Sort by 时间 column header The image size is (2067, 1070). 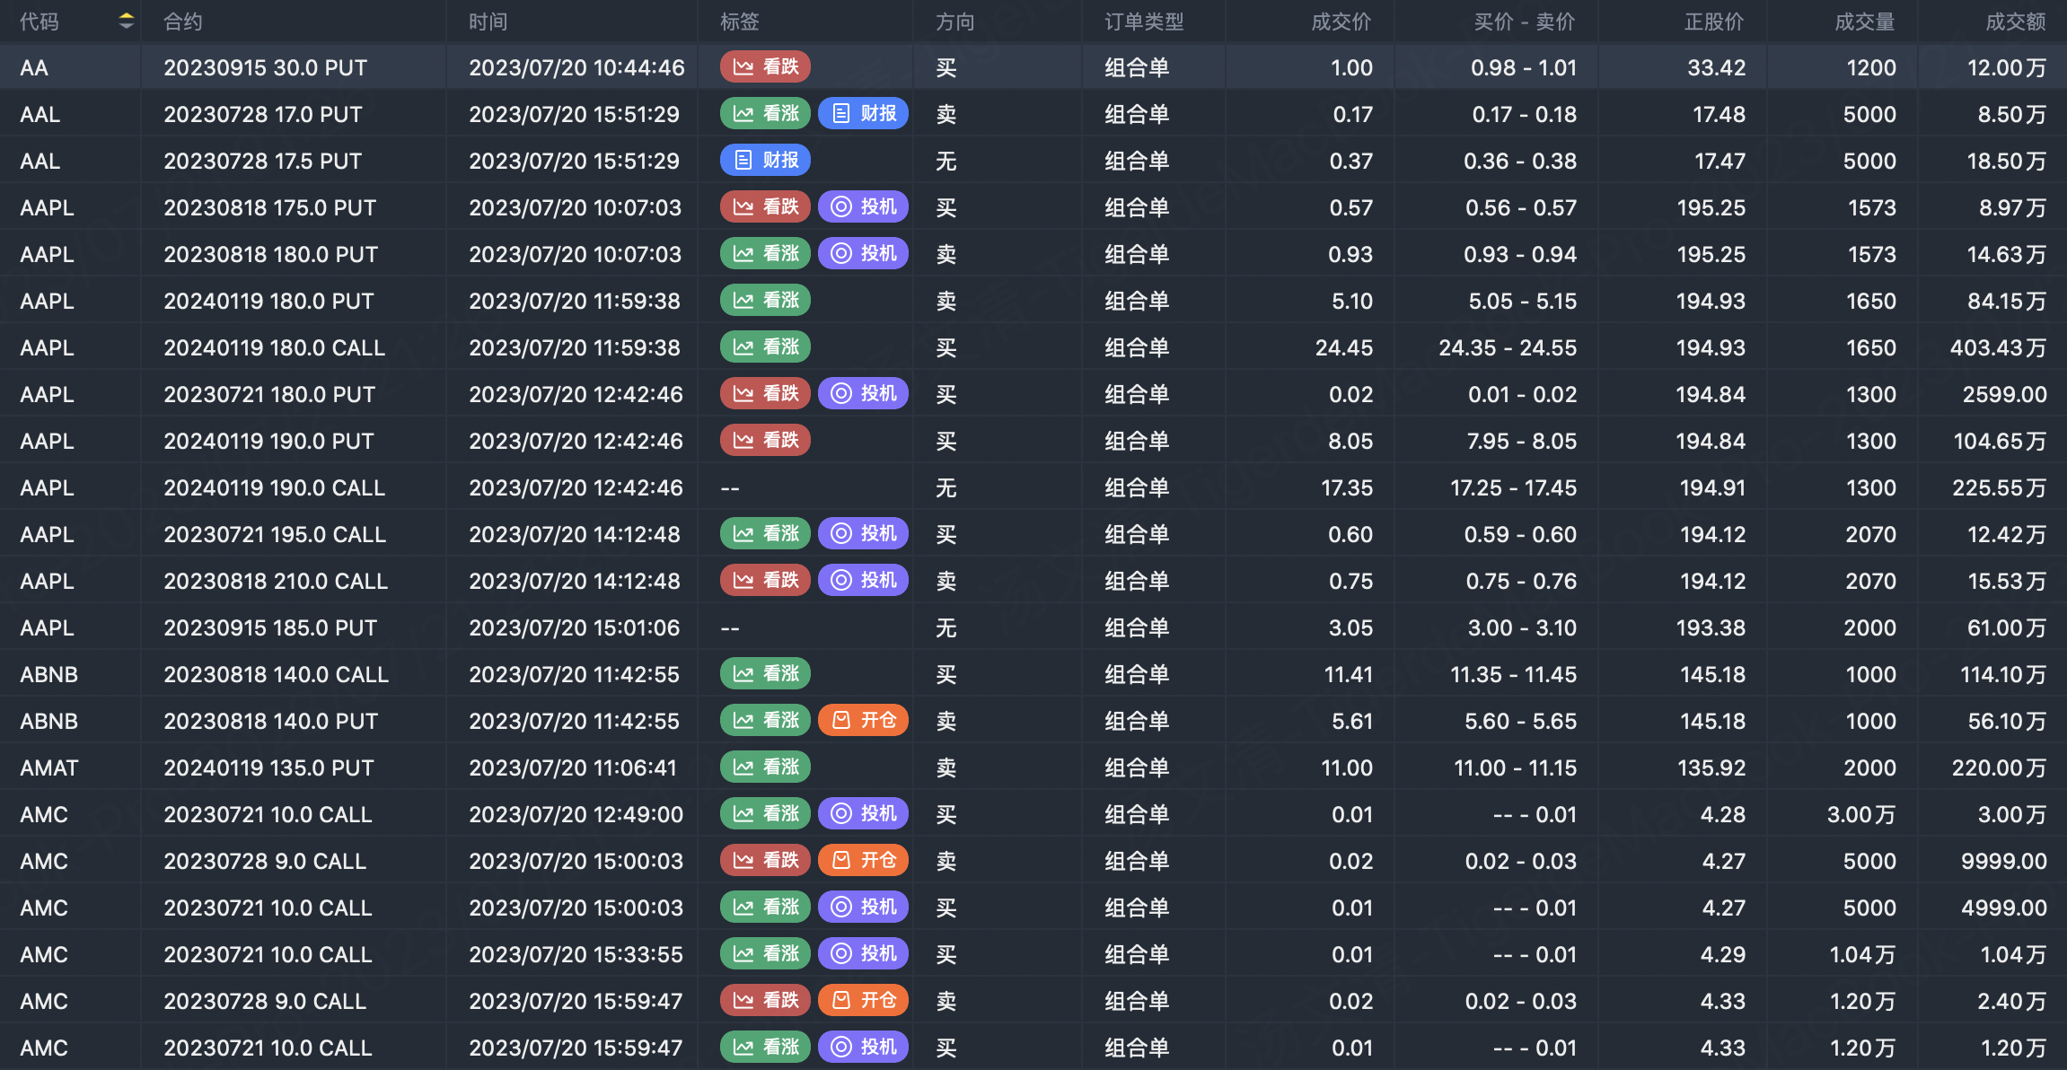tap(488, 22)
